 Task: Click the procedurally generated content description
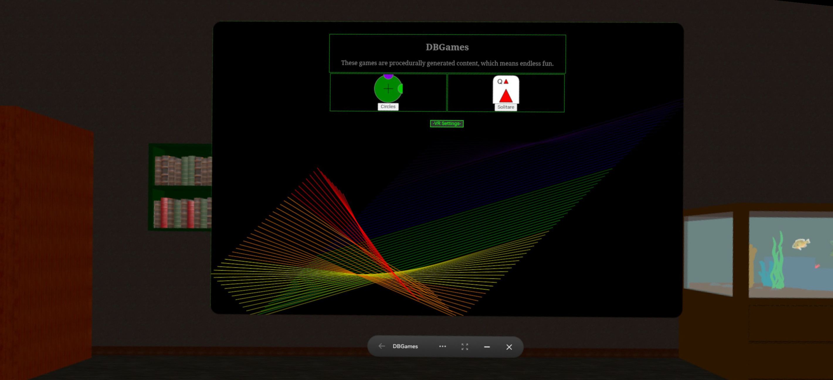447,63
